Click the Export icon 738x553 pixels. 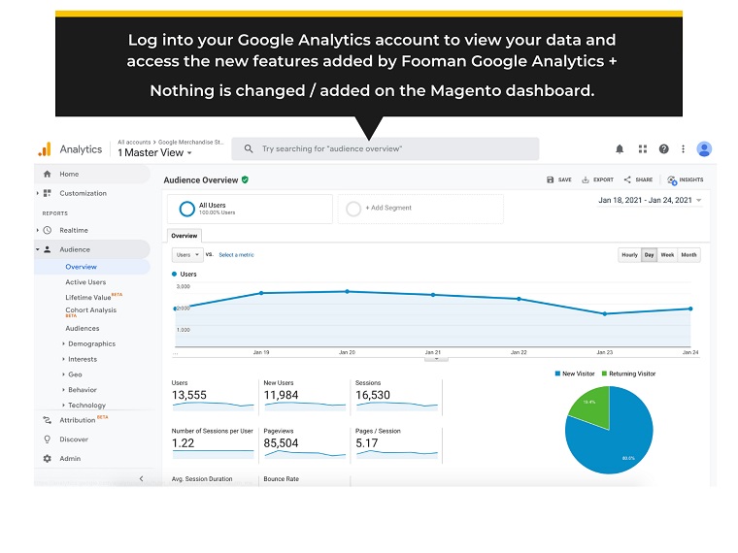click(587, 179)
